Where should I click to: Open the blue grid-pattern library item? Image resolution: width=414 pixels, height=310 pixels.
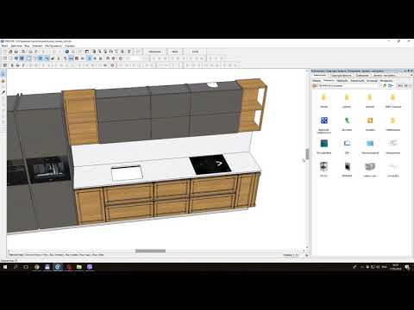coord(324,121)
